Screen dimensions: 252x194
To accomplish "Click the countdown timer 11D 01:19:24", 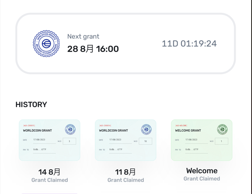I will 189,44.
